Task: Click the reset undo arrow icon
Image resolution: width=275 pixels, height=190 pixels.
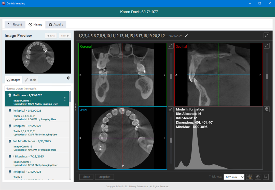Action: pos(266,177)
